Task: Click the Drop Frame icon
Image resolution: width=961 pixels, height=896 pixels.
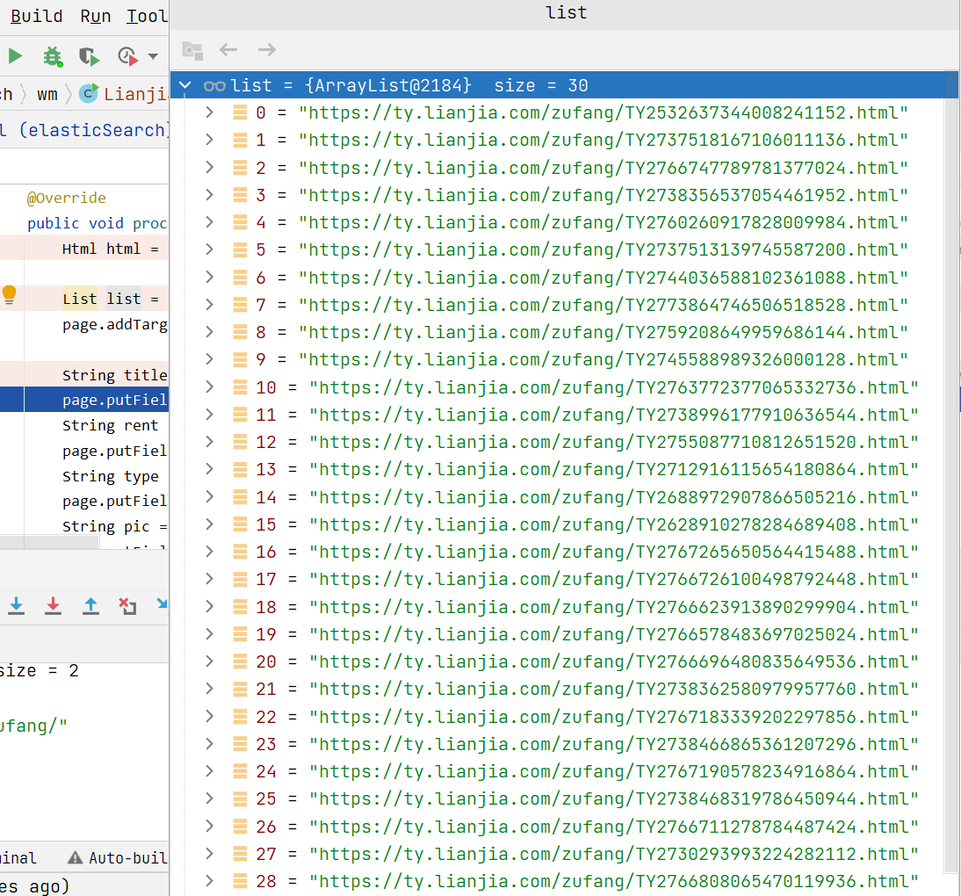Action: 127,606
